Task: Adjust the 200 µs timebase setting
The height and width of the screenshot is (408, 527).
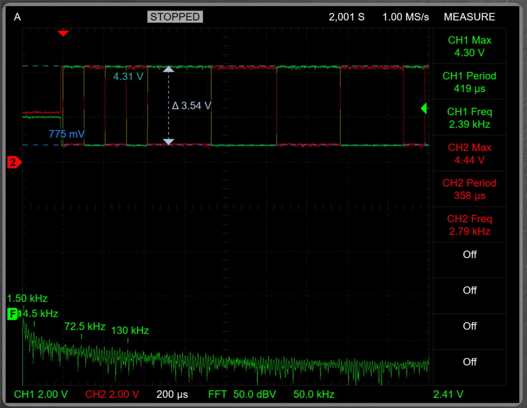Action: pyautogui.click(x=172, y=394)
